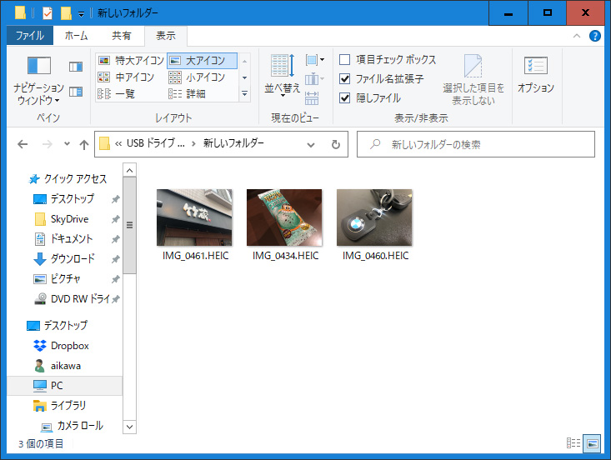
Task: Select List (一覧) layout
Action: click(116, 94)
